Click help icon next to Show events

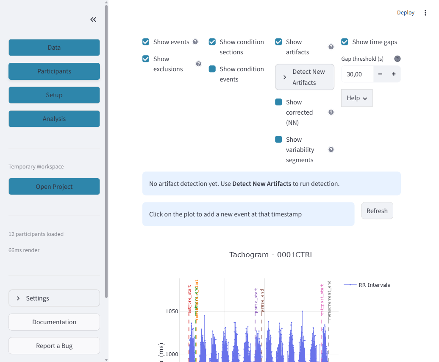tap(195, 42)
